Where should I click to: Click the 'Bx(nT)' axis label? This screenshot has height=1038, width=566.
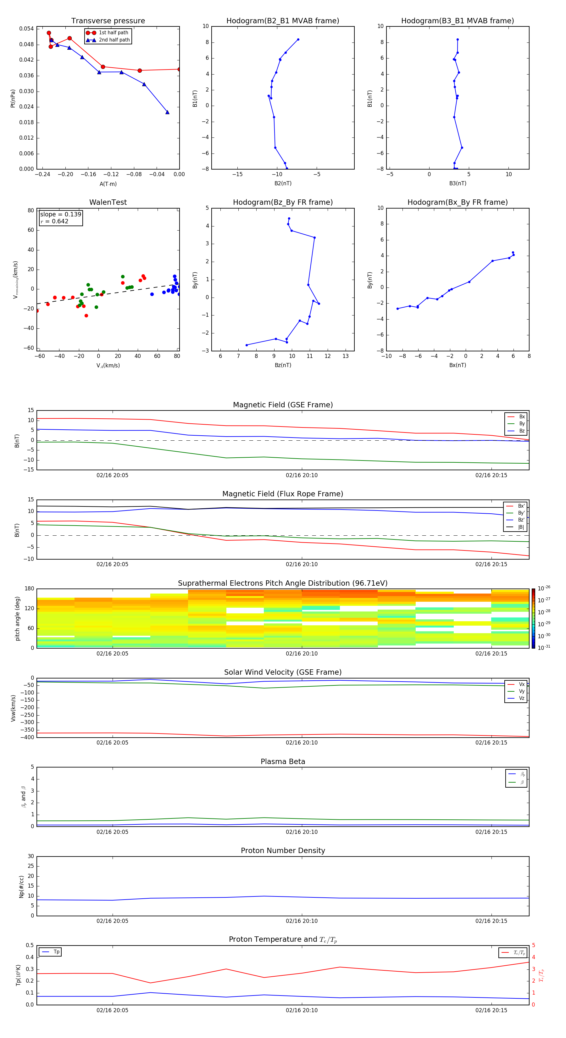458,365
